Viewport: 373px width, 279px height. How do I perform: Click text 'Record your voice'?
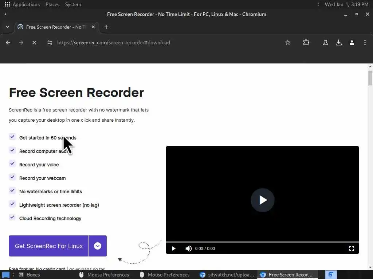point(39,165)
